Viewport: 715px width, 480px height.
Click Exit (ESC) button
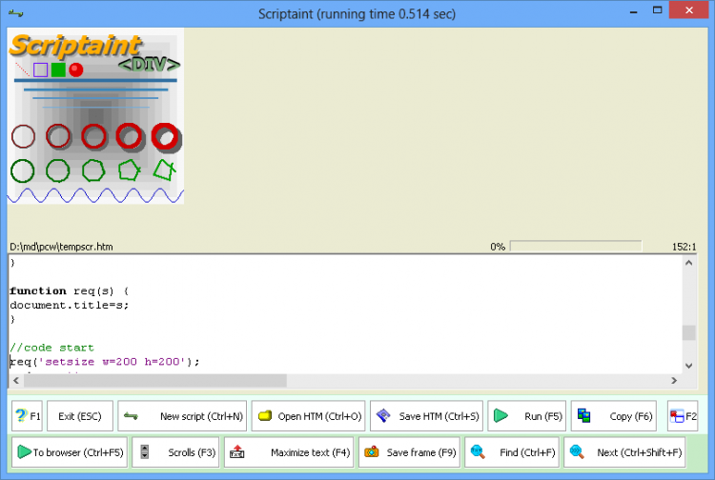(x=80, y=416)
